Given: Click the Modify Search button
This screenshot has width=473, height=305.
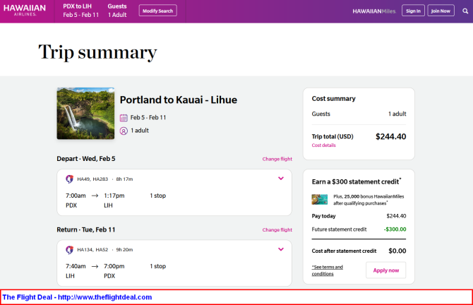Looking at the screenshot, I should point(157,11).
